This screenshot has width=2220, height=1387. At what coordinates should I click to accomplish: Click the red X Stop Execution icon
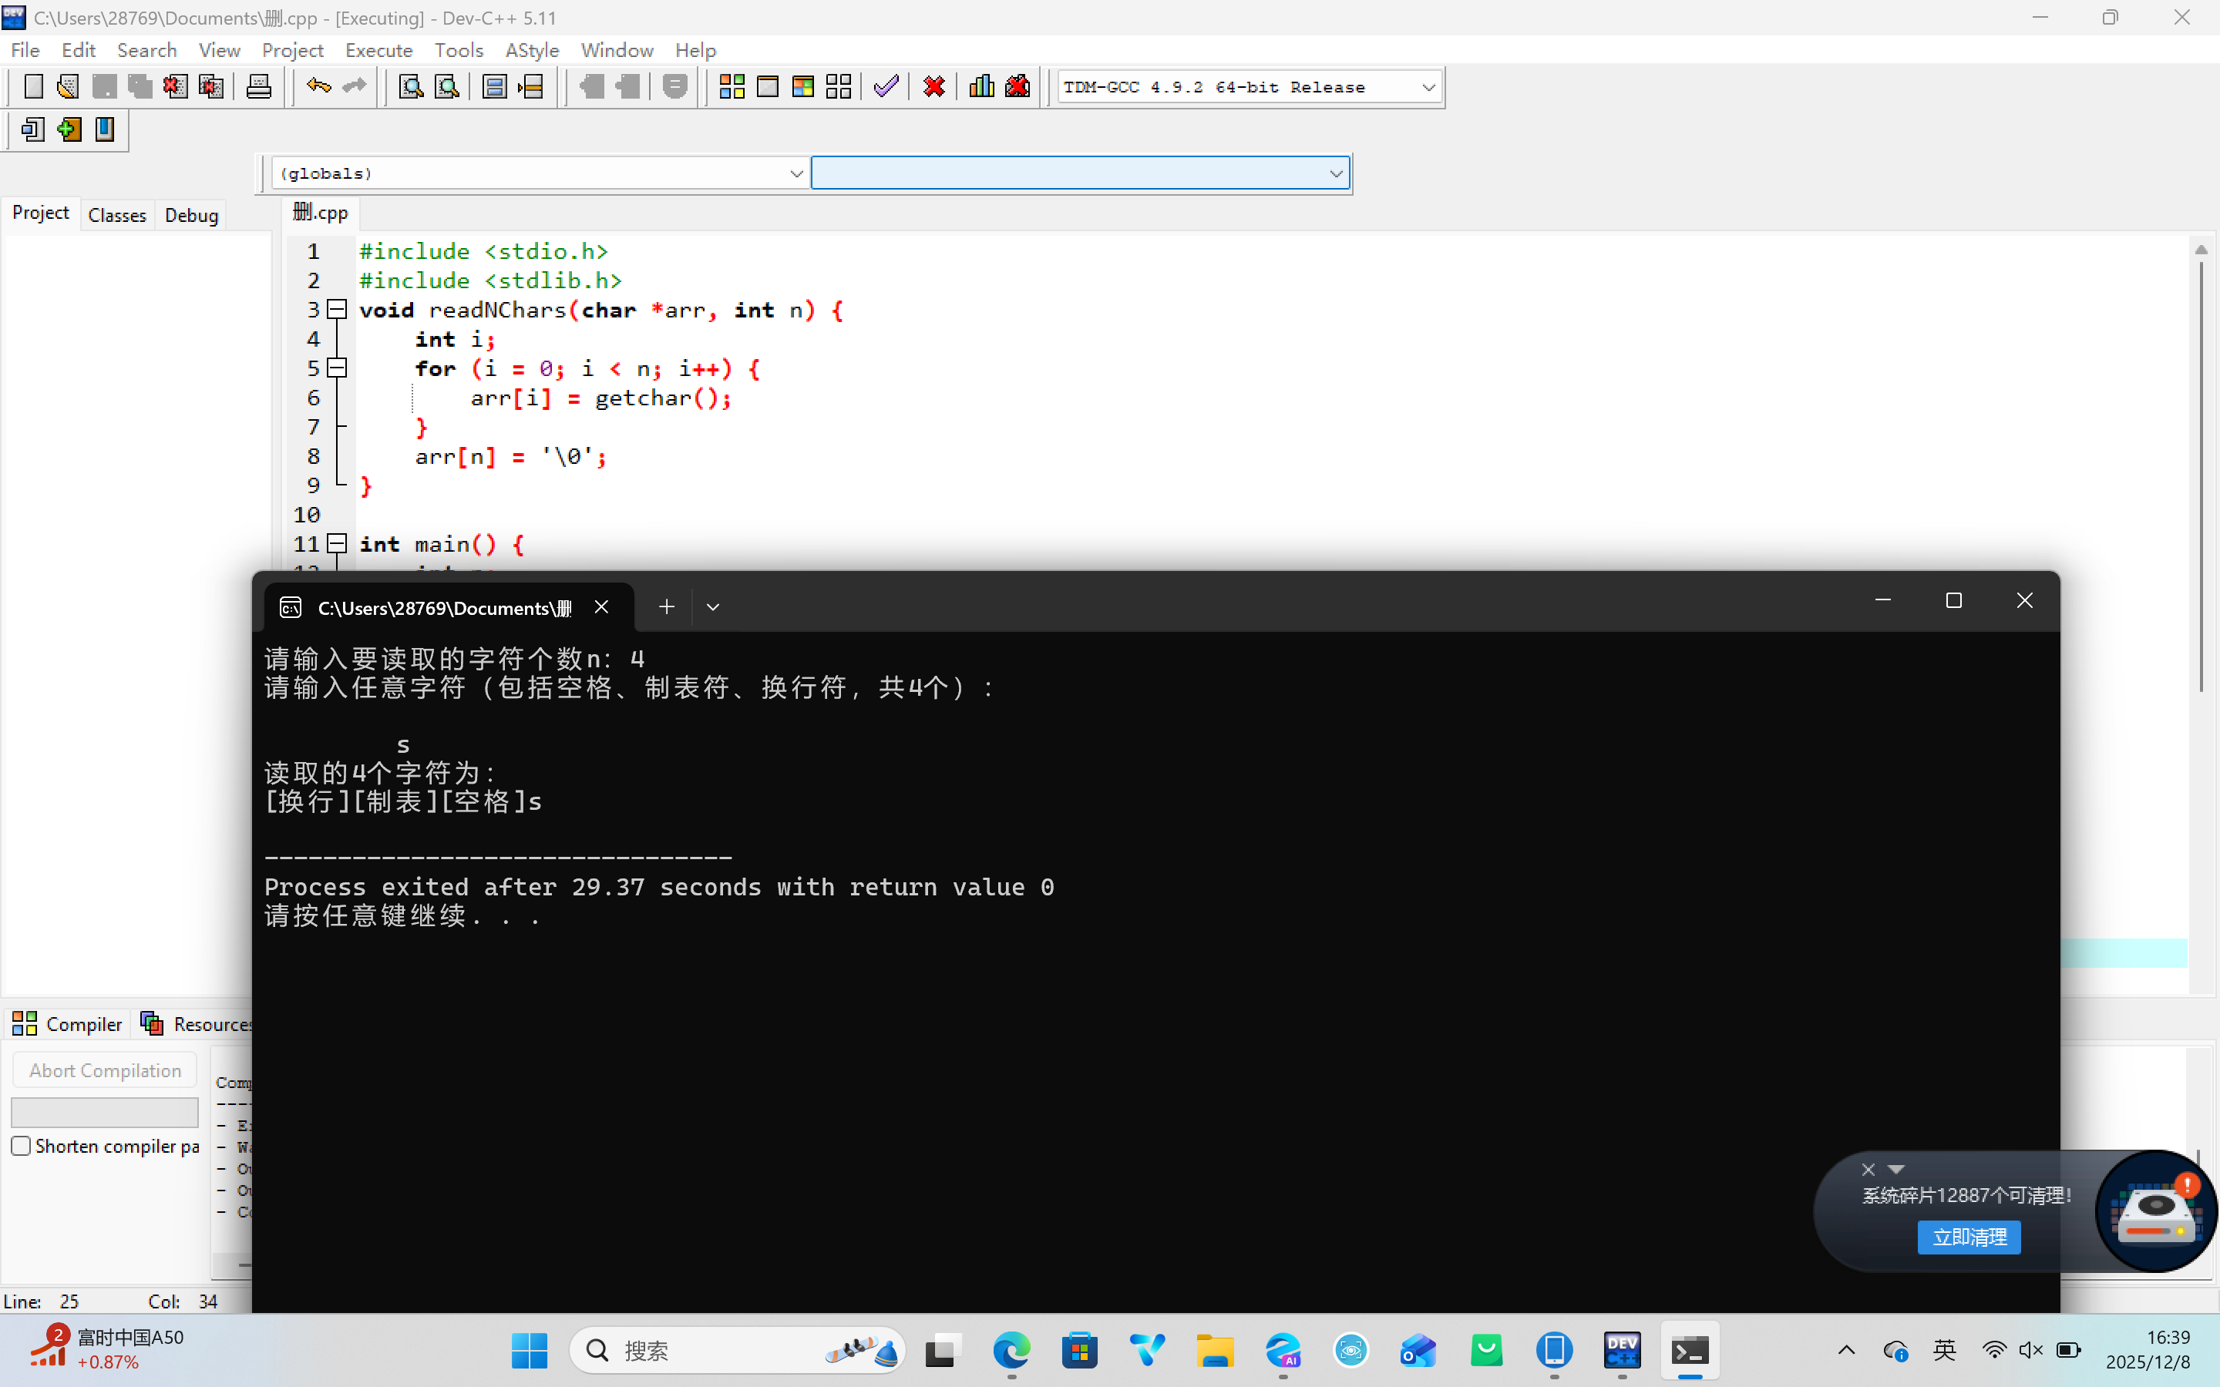[x=934, y=87]
